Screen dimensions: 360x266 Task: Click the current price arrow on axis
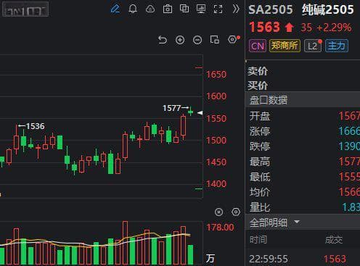pyautogui.click(x=200, y=112)
